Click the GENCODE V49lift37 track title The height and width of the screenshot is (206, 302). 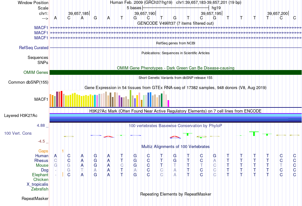(175, 23)
